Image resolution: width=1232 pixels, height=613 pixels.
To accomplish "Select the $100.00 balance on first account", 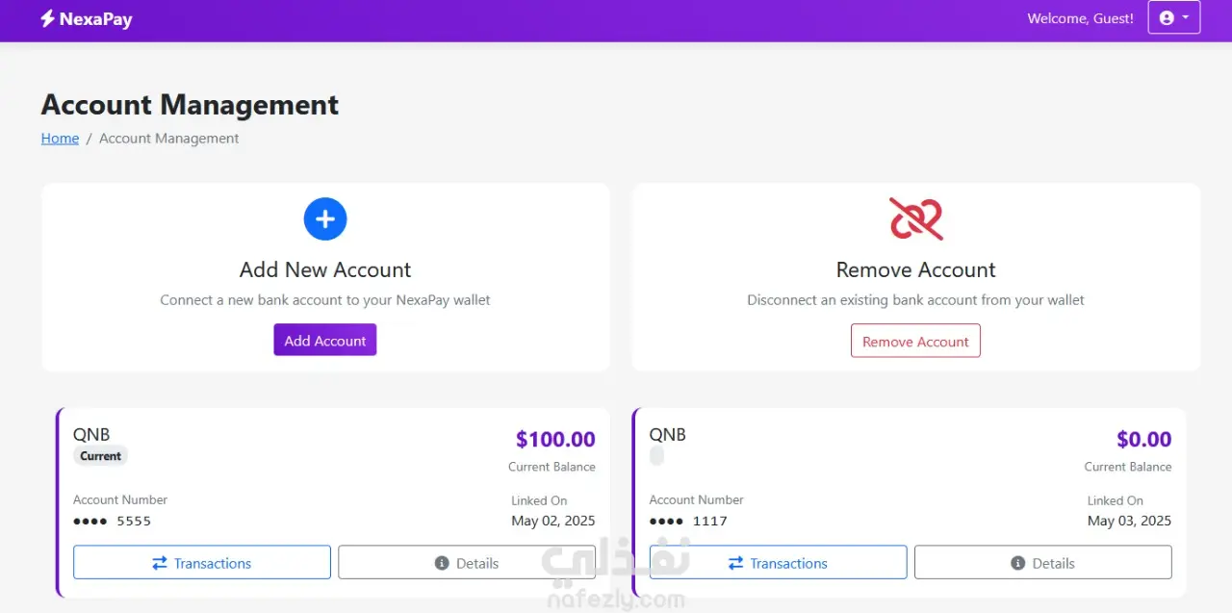I will point(555,440).
